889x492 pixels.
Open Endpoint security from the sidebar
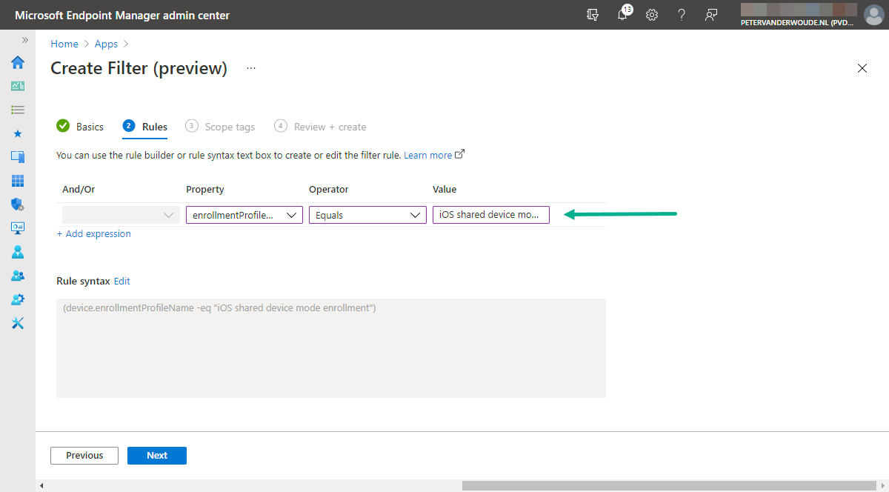18,204
